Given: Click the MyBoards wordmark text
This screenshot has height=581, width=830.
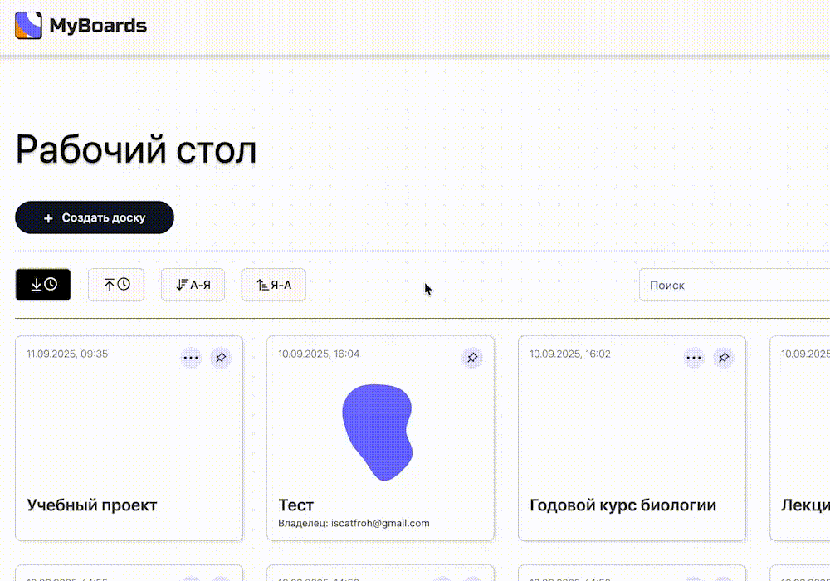Looking at the screenshot, I should point(98,26).
